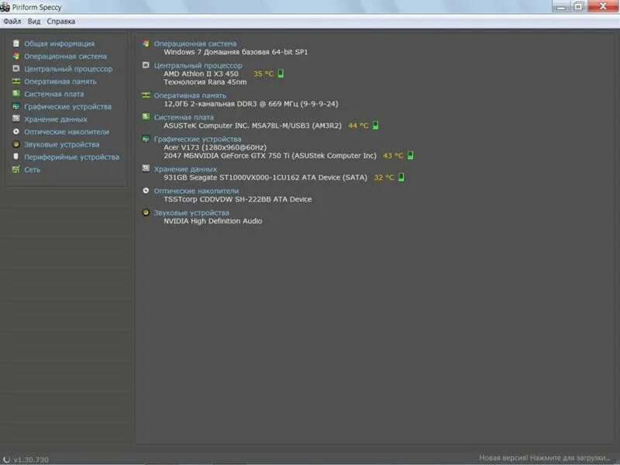Select Хранение данных in the sidebar
This screenshot has height=465, width=620.
click(56, 119)
